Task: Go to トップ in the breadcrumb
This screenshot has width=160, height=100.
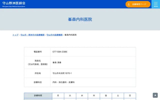Action: (15, 35)
